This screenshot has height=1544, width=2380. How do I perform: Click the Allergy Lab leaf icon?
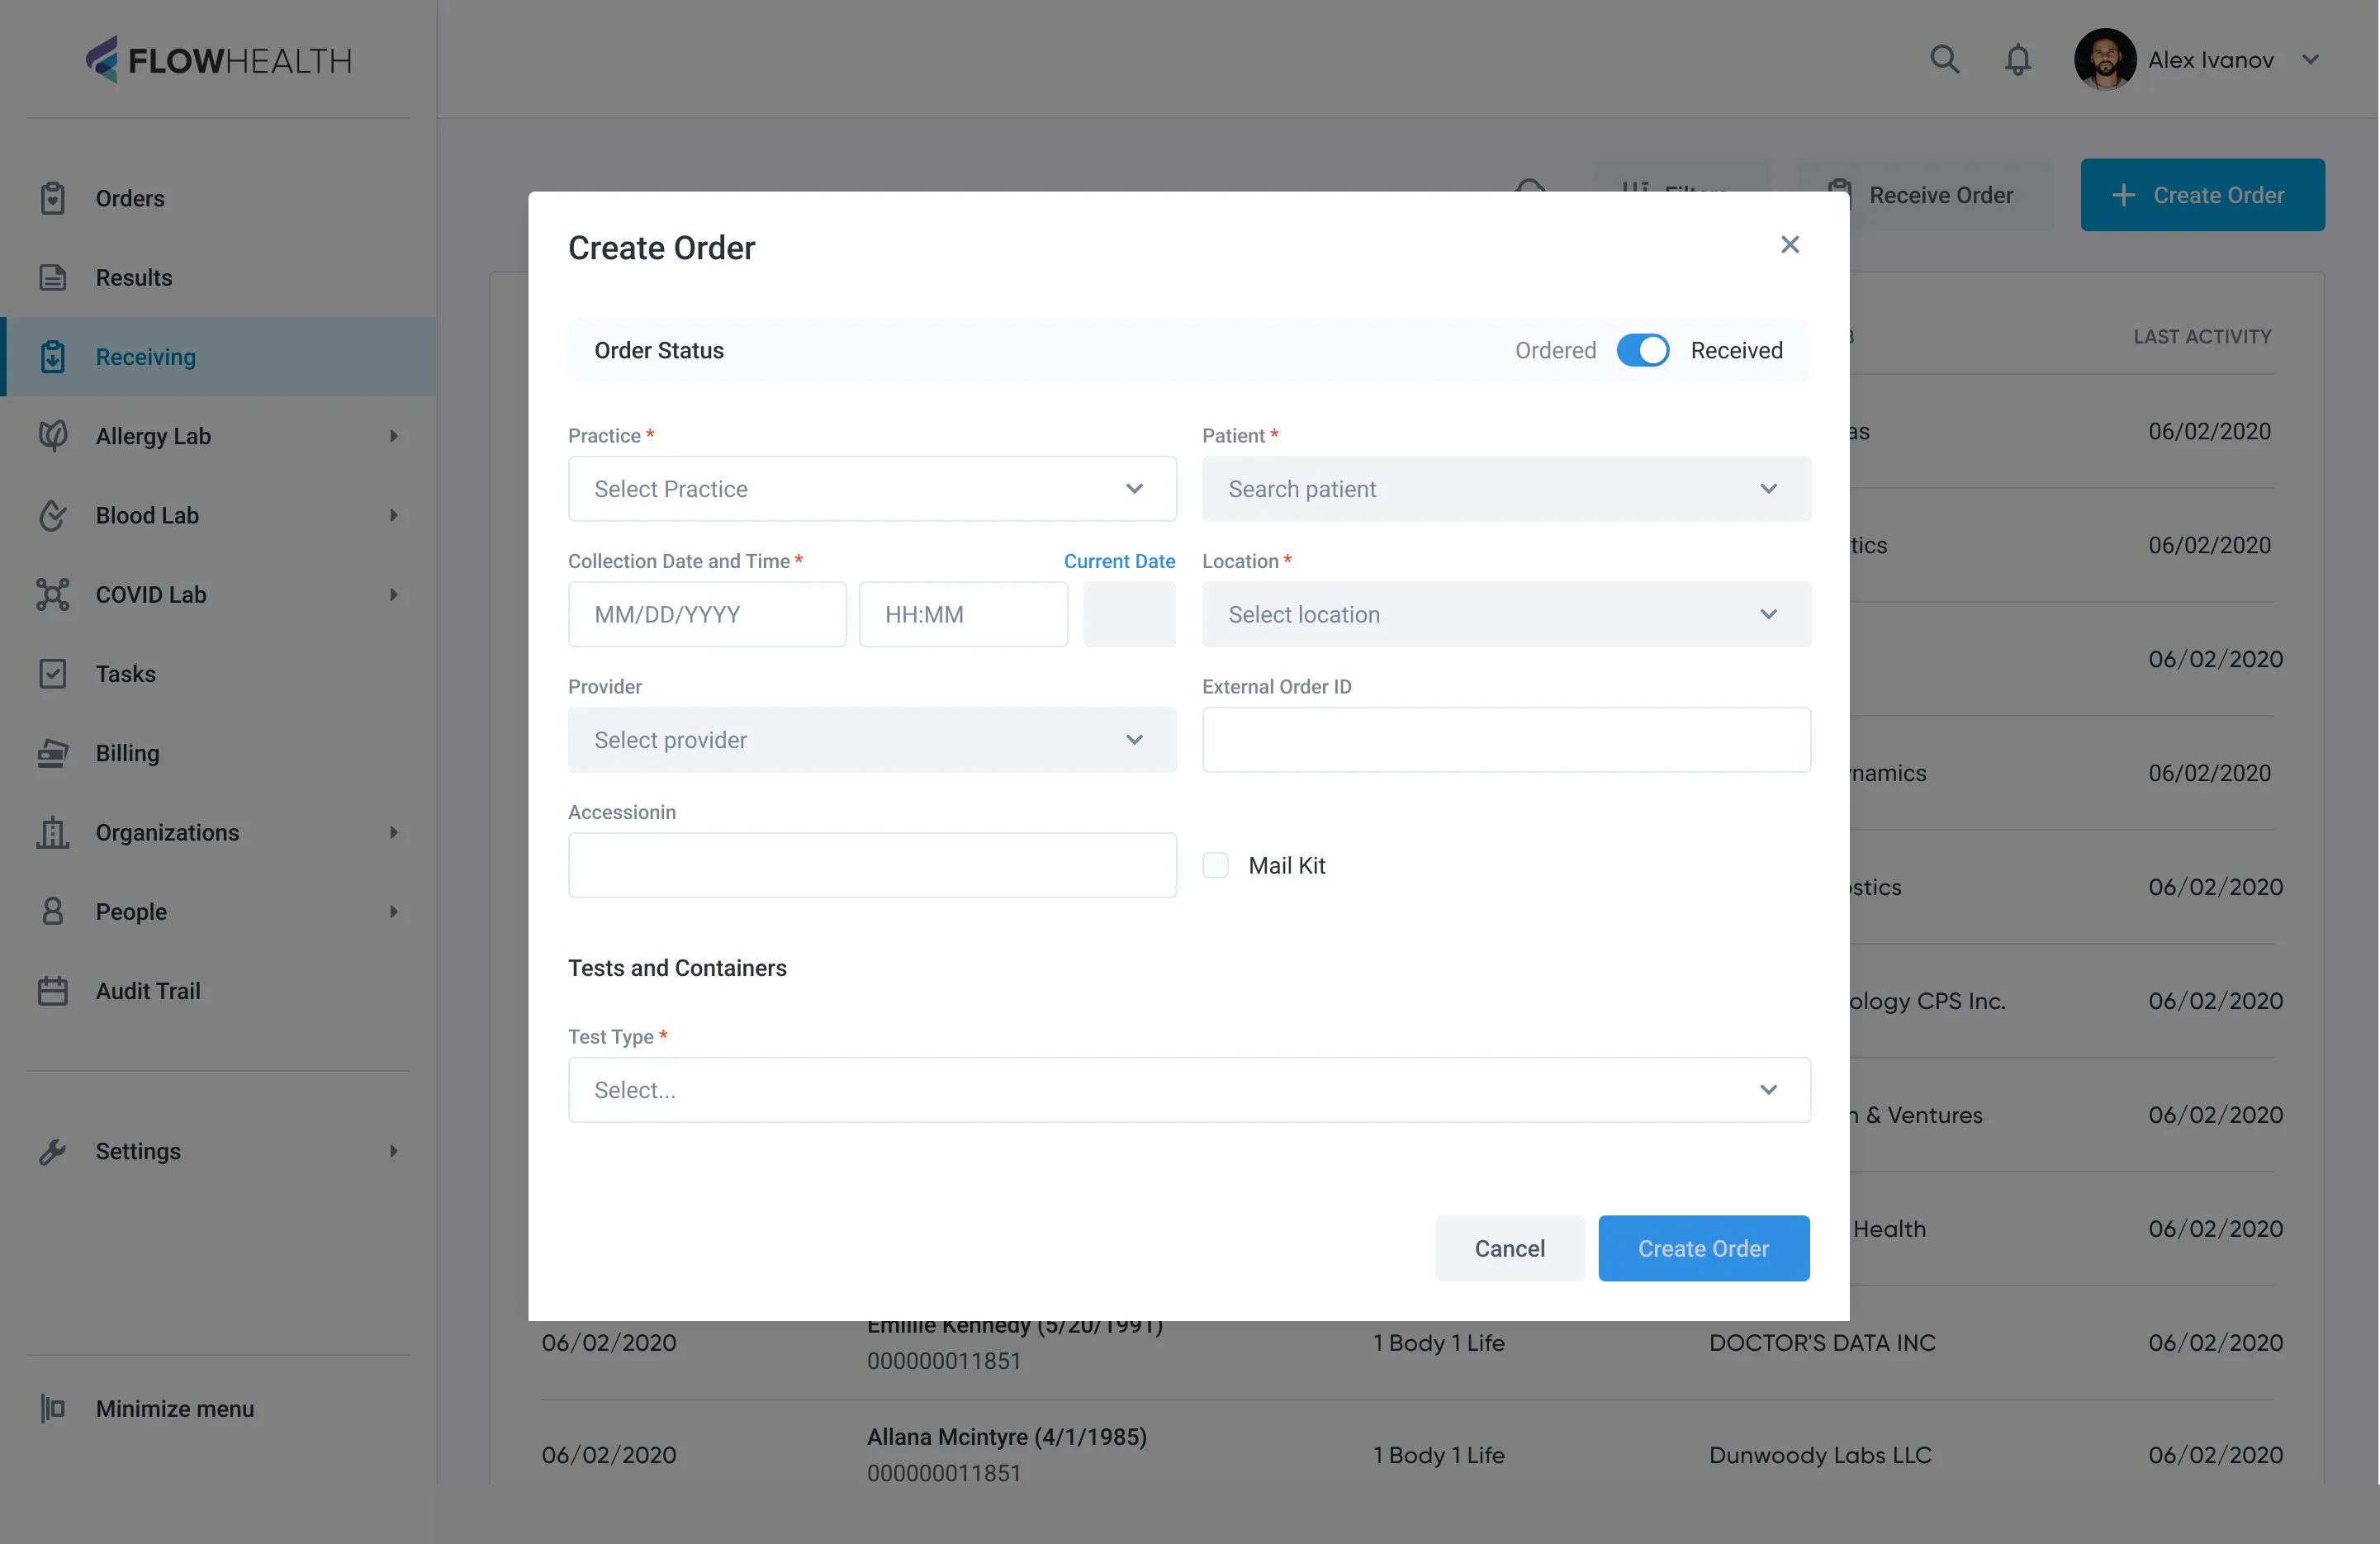53,436
